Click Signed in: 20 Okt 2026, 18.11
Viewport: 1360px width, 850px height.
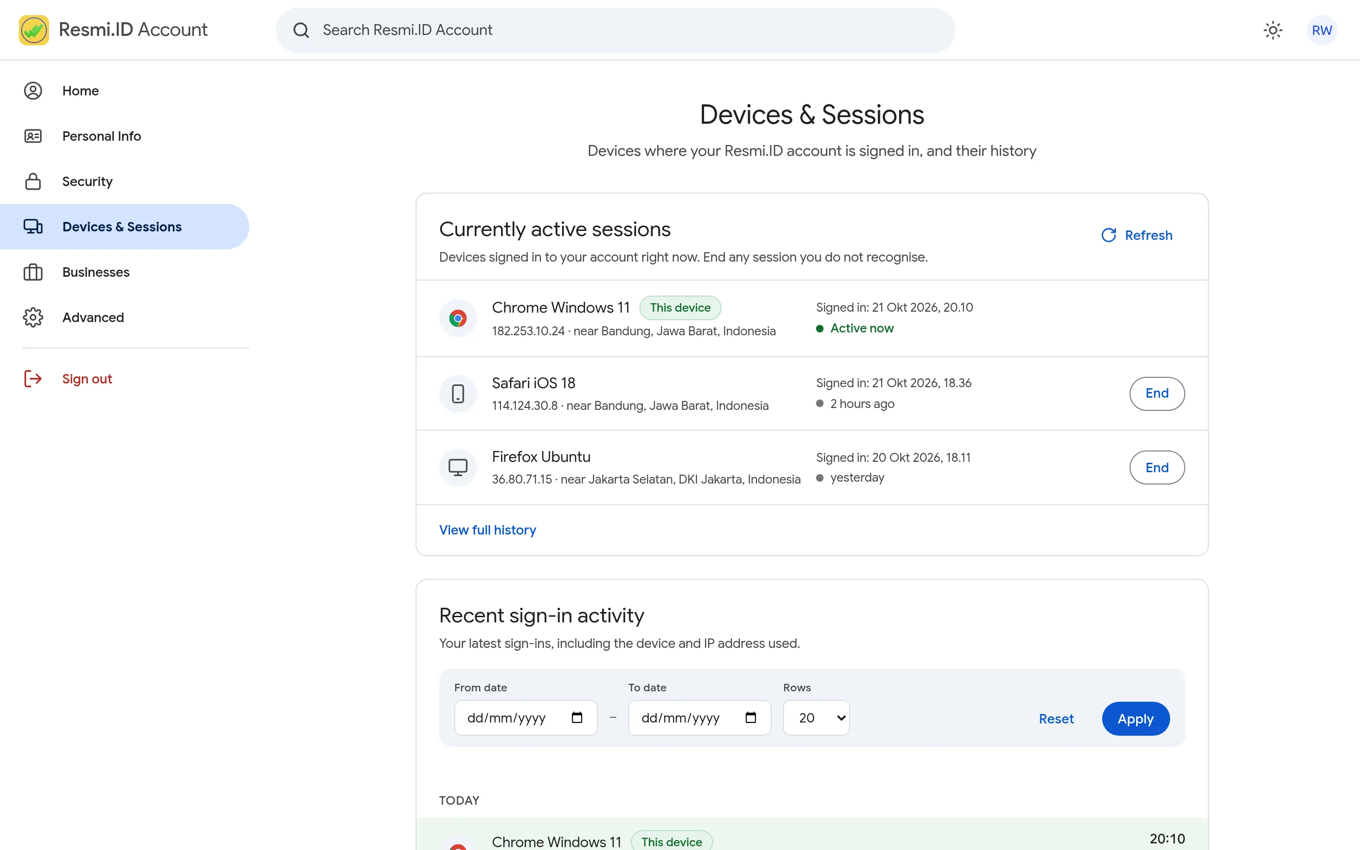click(893, 458)
